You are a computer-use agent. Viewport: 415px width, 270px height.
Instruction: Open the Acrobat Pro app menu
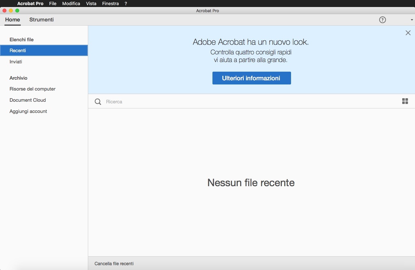coord(30,4)
